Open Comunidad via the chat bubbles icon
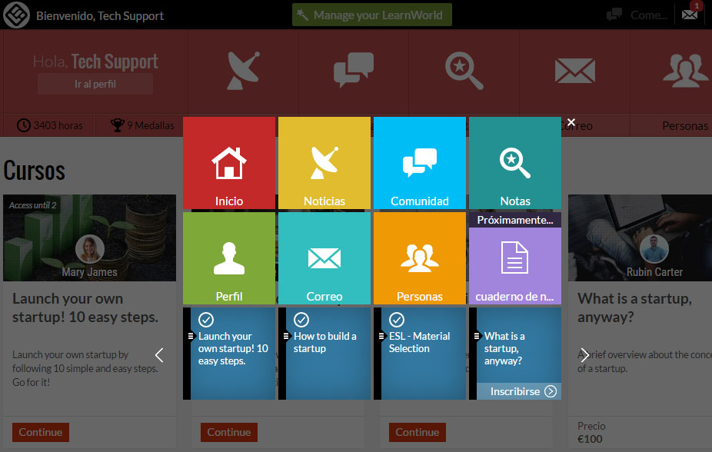The image size is (712, 452). pos(419,163)
